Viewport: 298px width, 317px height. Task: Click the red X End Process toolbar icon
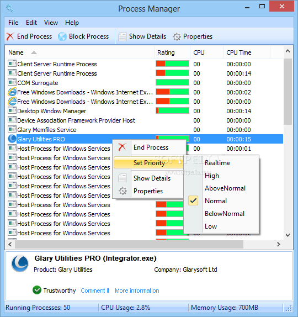(x=10, y=36)
